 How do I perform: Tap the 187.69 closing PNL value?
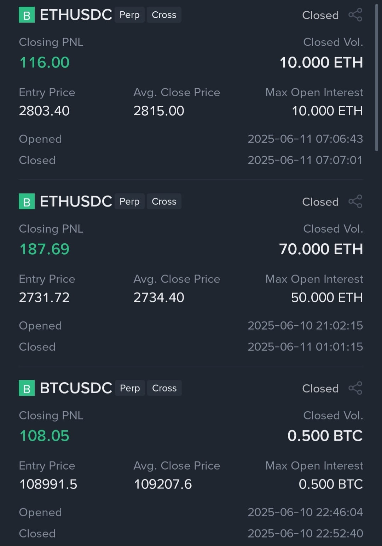pyautogui.click(x=45, y=249)
